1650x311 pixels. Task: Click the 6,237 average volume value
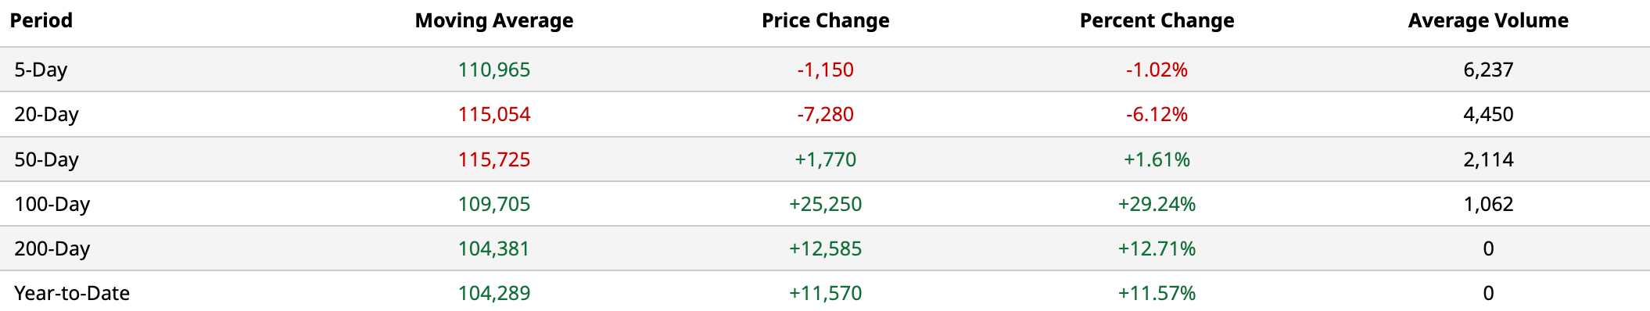tap(1488, 70)
